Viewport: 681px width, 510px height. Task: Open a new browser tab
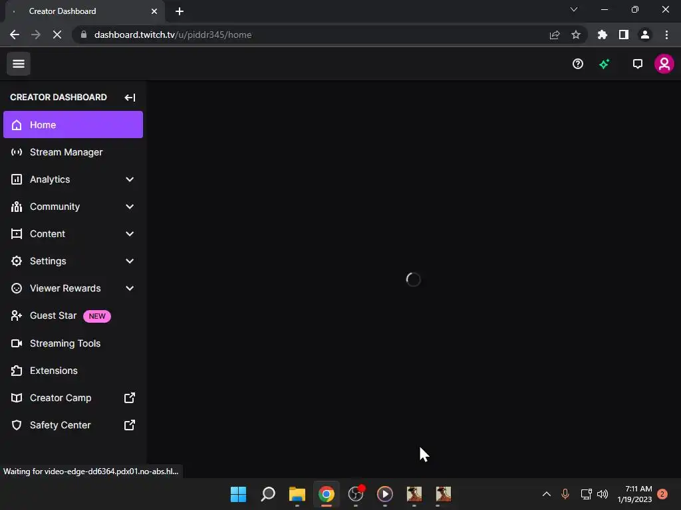tap(180, 11)
